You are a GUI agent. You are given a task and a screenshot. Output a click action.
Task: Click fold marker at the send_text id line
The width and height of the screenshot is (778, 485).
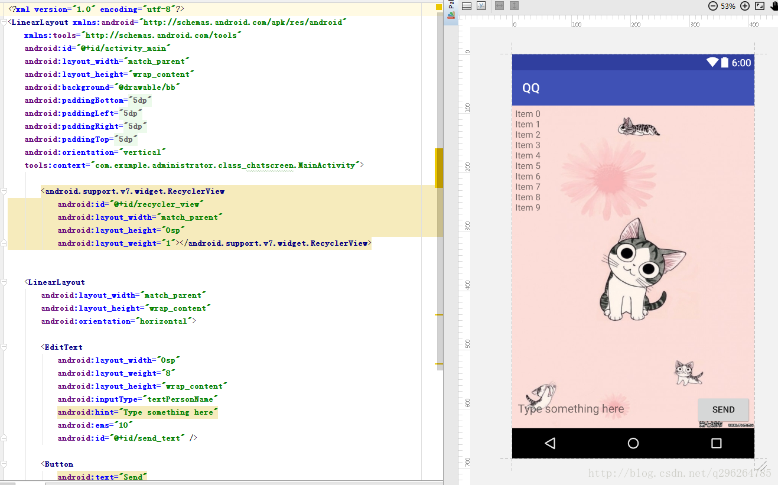[4, 438]
